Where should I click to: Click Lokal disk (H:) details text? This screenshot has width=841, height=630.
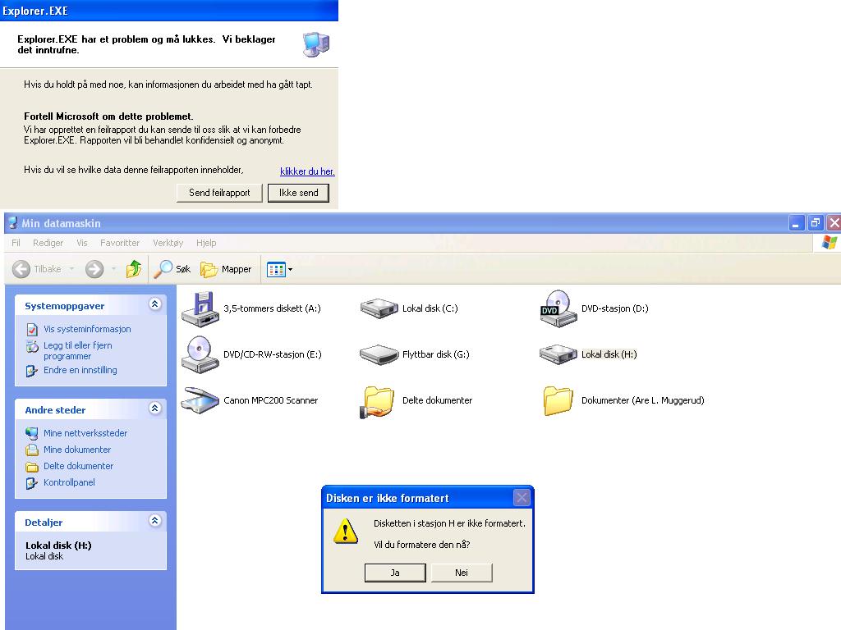[58, 546]
